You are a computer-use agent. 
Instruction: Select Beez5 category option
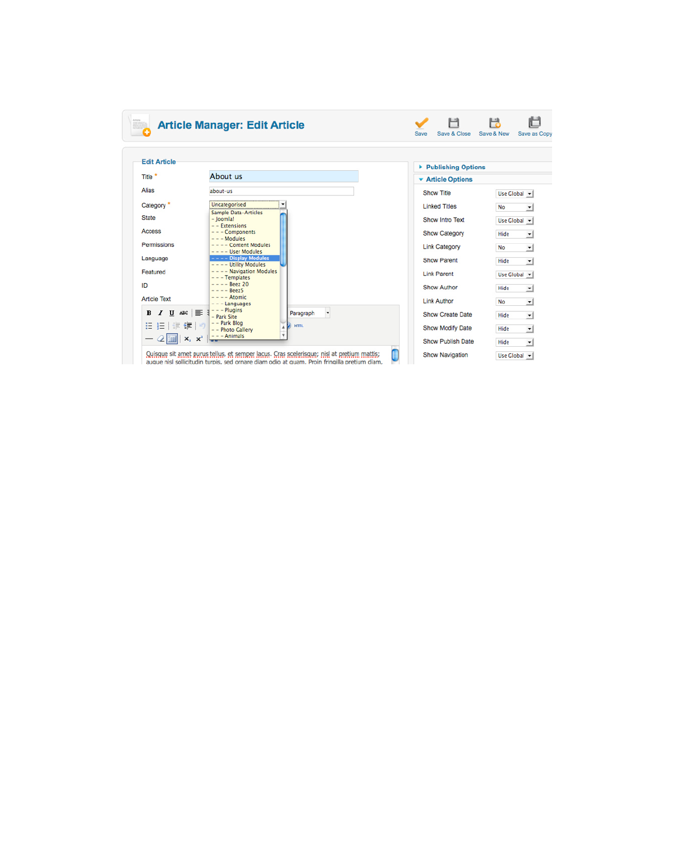pos(245,291)
